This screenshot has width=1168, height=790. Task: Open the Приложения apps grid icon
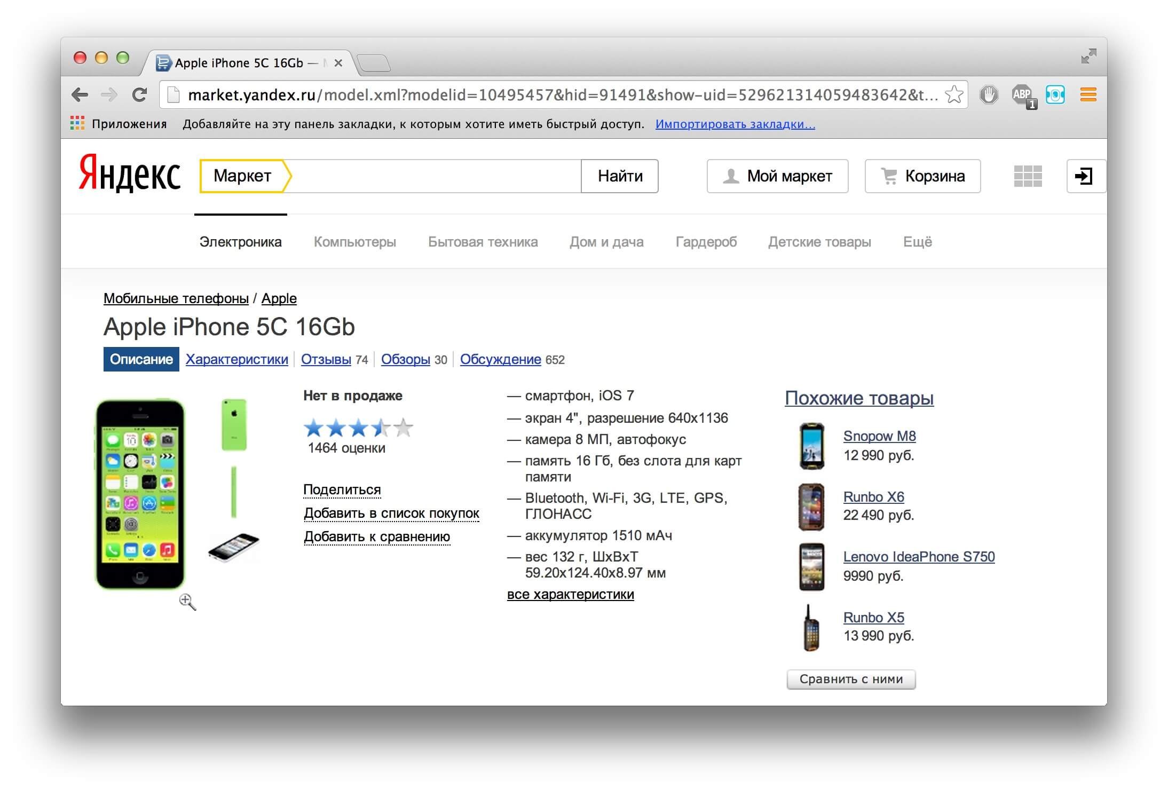(x=77, y=123)
